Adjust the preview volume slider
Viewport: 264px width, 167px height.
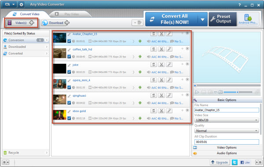click(238, 92)
